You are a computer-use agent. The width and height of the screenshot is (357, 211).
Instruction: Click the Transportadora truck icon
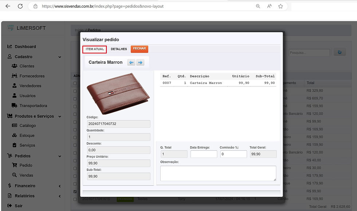pyautogui.click(x=14, y=105)
